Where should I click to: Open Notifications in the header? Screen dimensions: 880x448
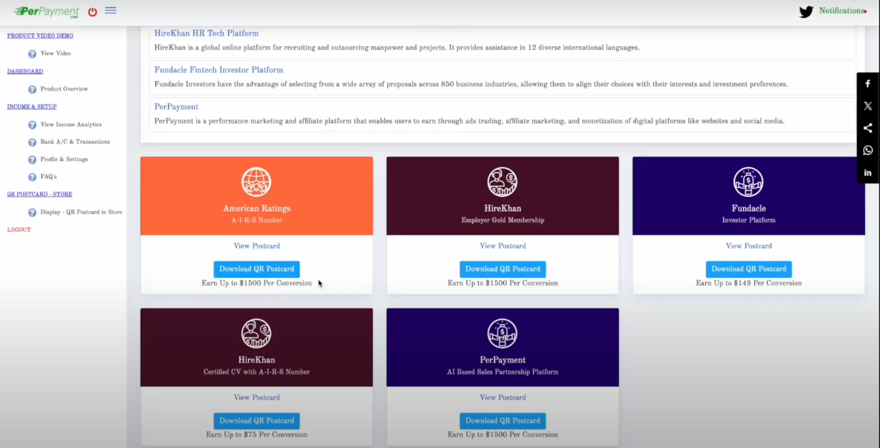[841, 10]
